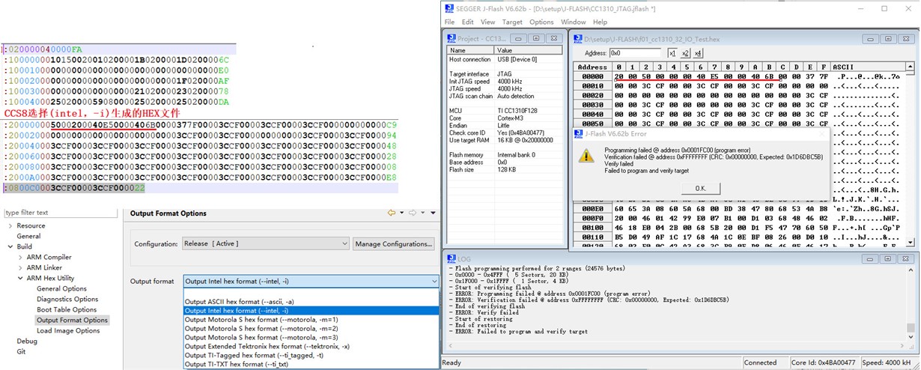Click scroll-up arrow of hex viewer scrollbar

point(909,67)
